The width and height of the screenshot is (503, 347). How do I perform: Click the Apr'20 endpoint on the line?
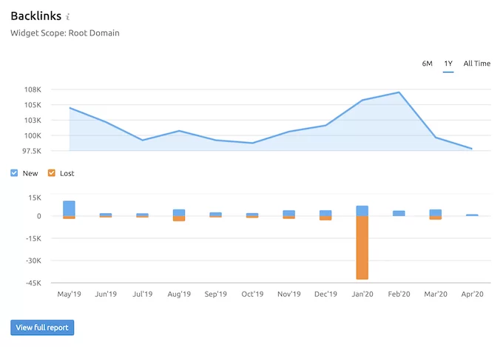[x=471, y=149]
